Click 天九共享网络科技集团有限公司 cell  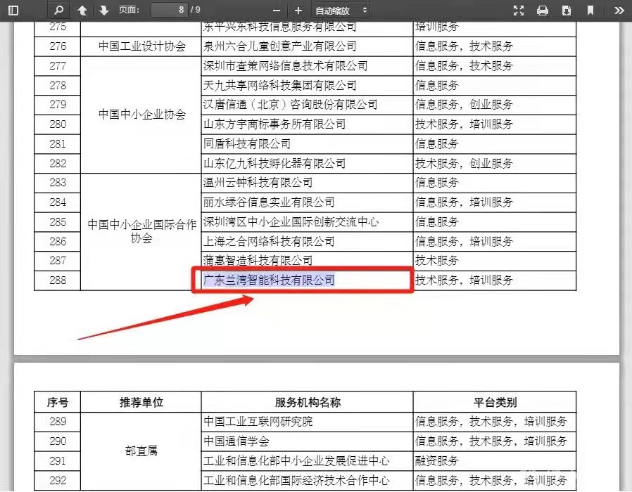tap(307, 85)
